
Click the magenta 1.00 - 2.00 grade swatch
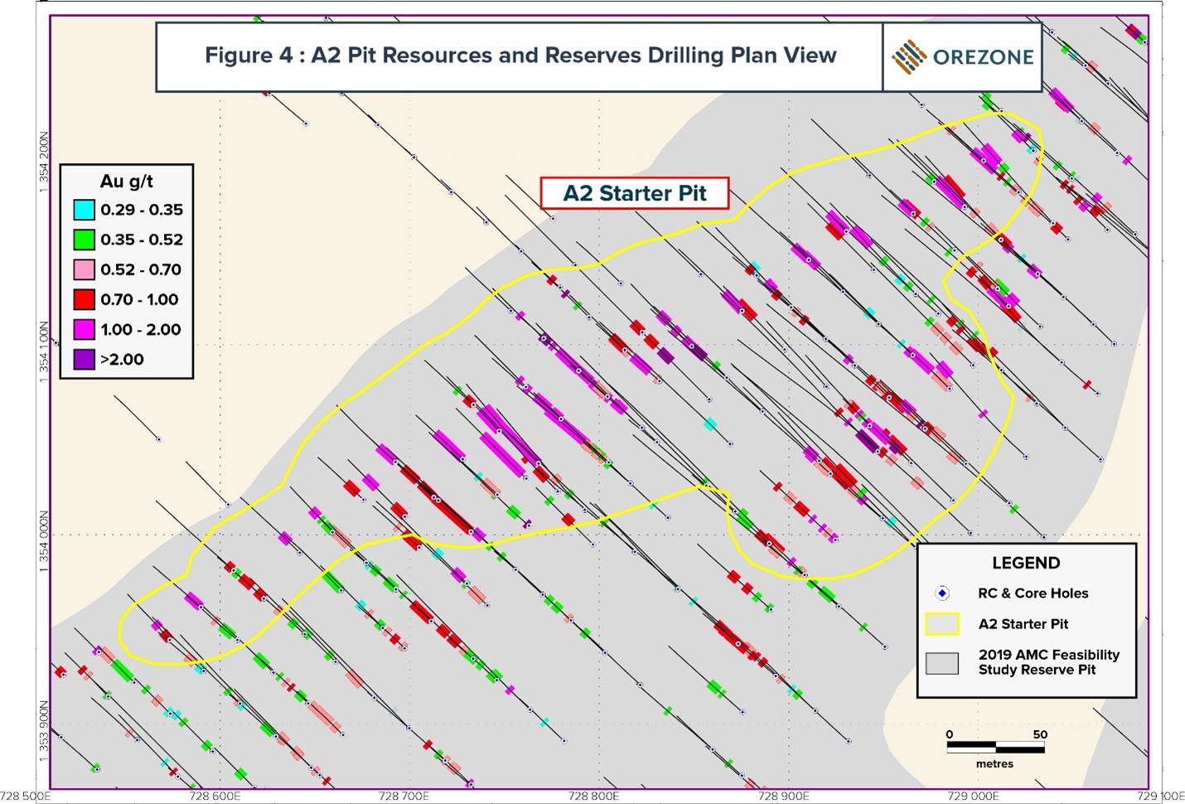point(82,329)
